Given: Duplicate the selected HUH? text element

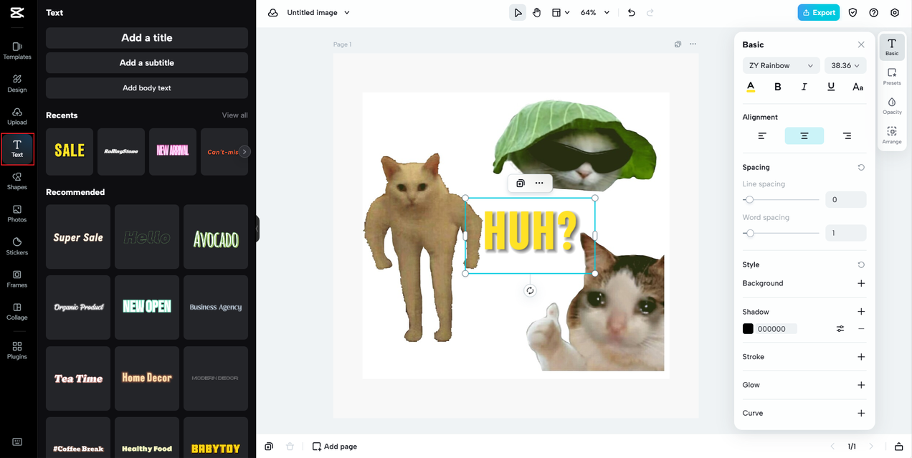Looking at the screenshot, I should (521, 183).
